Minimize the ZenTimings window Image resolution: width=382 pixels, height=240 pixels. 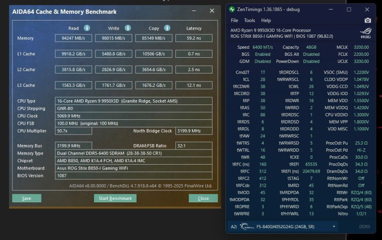pos(331,10)
